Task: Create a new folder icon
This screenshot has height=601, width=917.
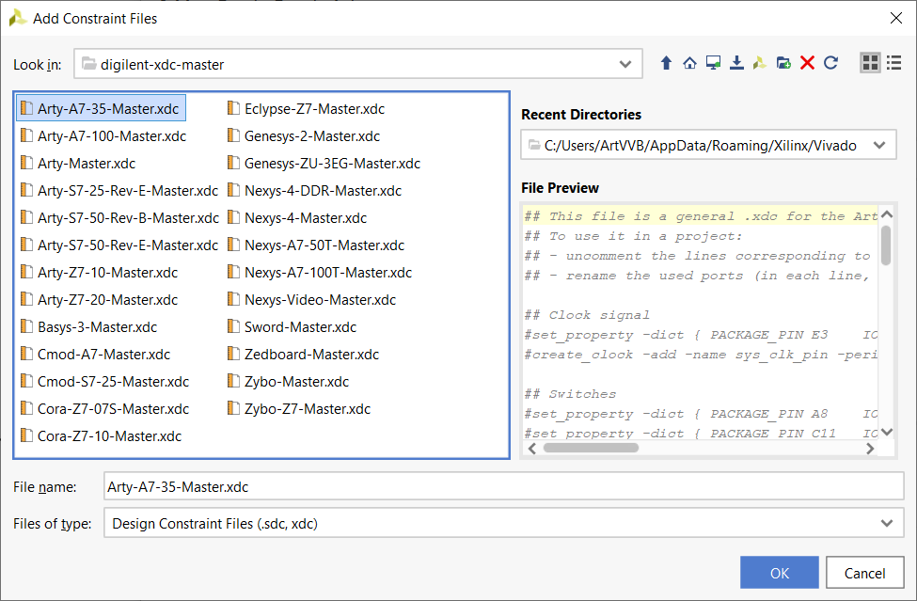Action: click(783, 63)
